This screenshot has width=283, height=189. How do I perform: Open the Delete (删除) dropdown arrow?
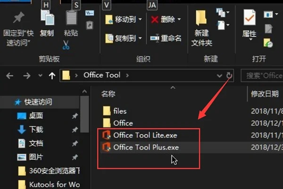pos(179,19)
